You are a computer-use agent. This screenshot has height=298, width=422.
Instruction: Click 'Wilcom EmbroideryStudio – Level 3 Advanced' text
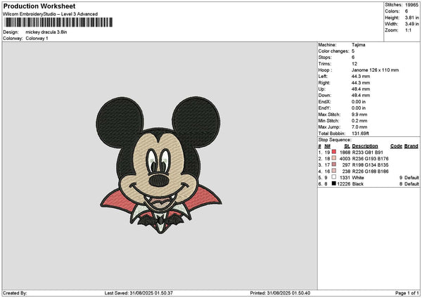(51, 14)
